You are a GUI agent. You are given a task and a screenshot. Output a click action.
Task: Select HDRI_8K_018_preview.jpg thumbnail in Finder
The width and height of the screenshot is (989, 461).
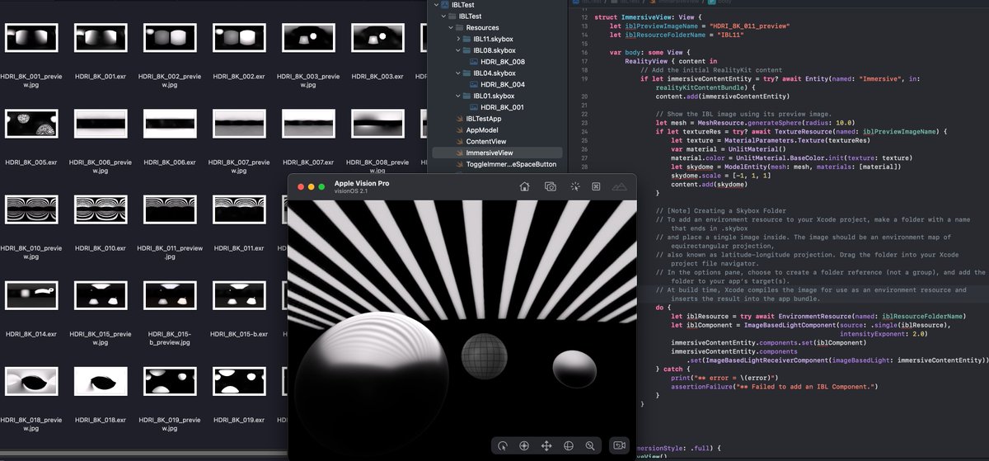click(x=30, y=381)
